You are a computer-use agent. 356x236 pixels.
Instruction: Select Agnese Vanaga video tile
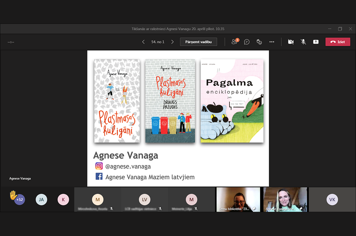(x=285, y=200)
